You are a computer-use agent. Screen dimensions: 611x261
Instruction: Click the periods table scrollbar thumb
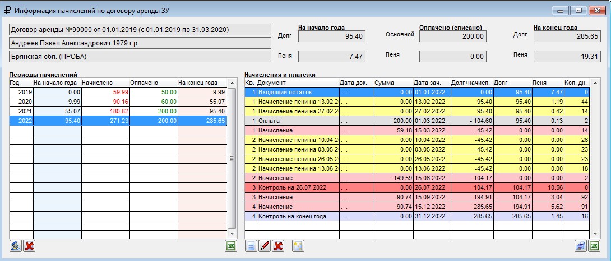pos(232,158)
